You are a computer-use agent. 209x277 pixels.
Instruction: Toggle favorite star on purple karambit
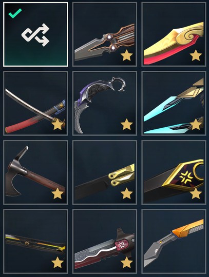[x=127, y=124]
